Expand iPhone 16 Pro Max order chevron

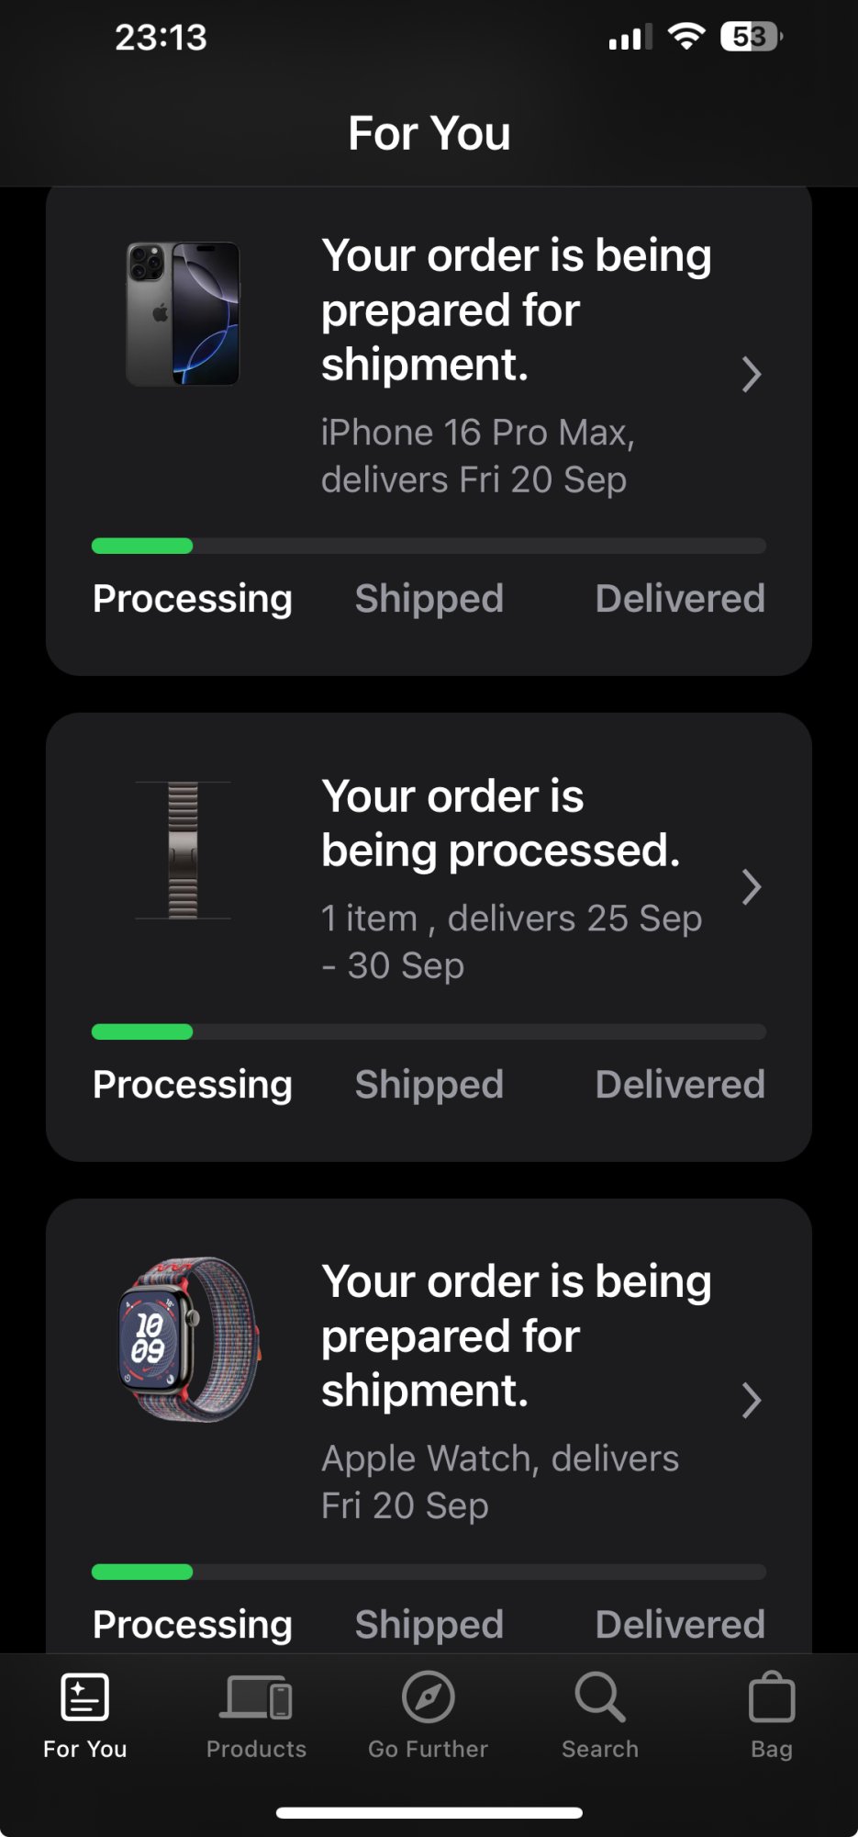[751, 374]
